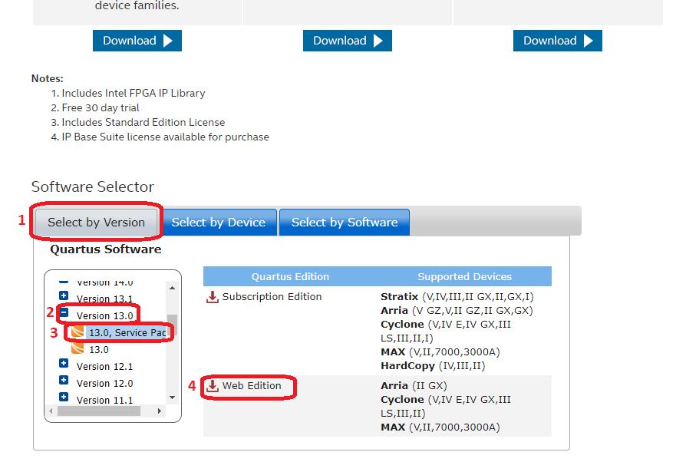
Task: Click the Quartus Software heading
Action: click(106, 249)
